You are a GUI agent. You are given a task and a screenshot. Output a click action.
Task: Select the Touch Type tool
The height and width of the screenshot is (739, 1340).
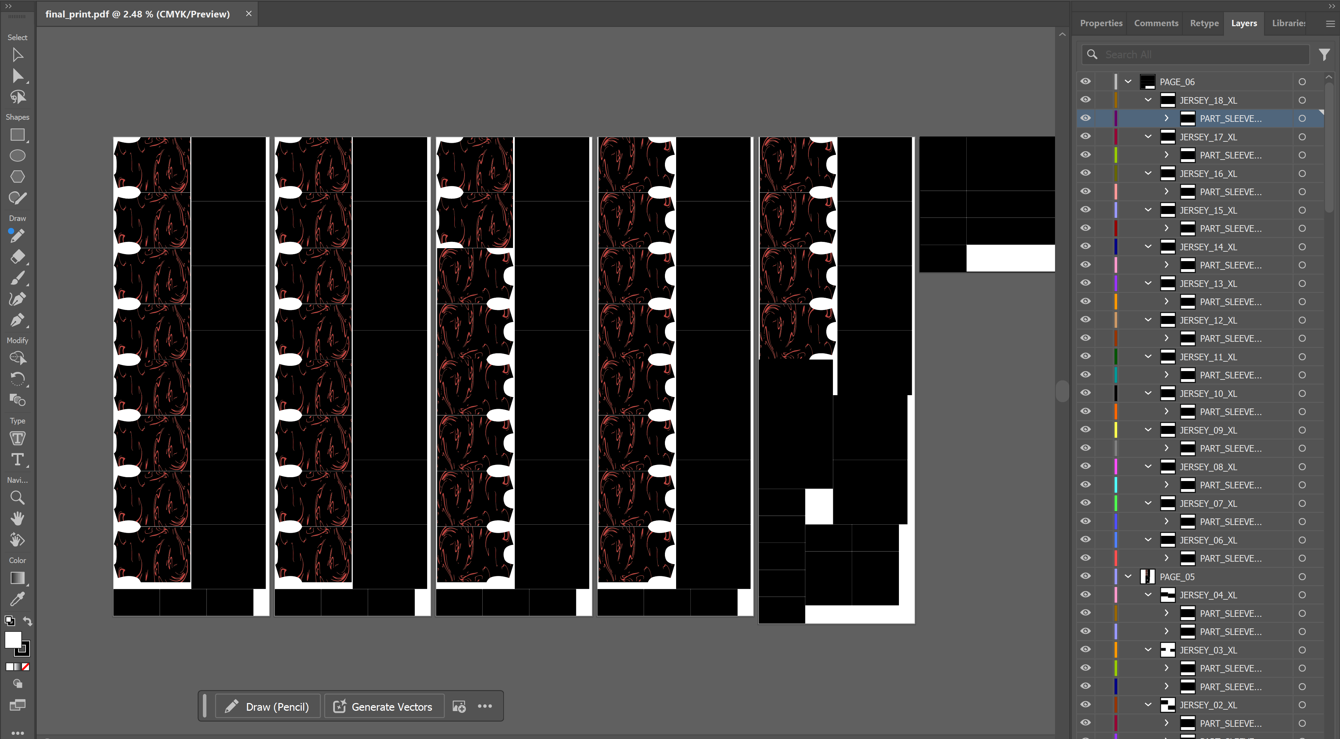tap(17, 438)
